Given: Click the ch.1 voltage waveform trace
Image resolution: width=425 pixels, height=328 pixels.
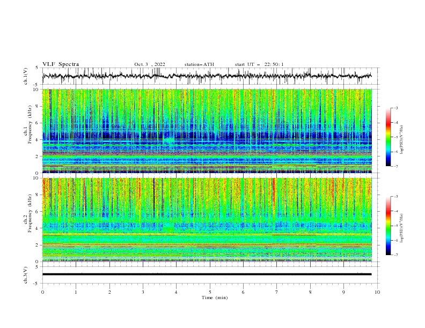Looking at the screenshot, I should tap(207, 76).
